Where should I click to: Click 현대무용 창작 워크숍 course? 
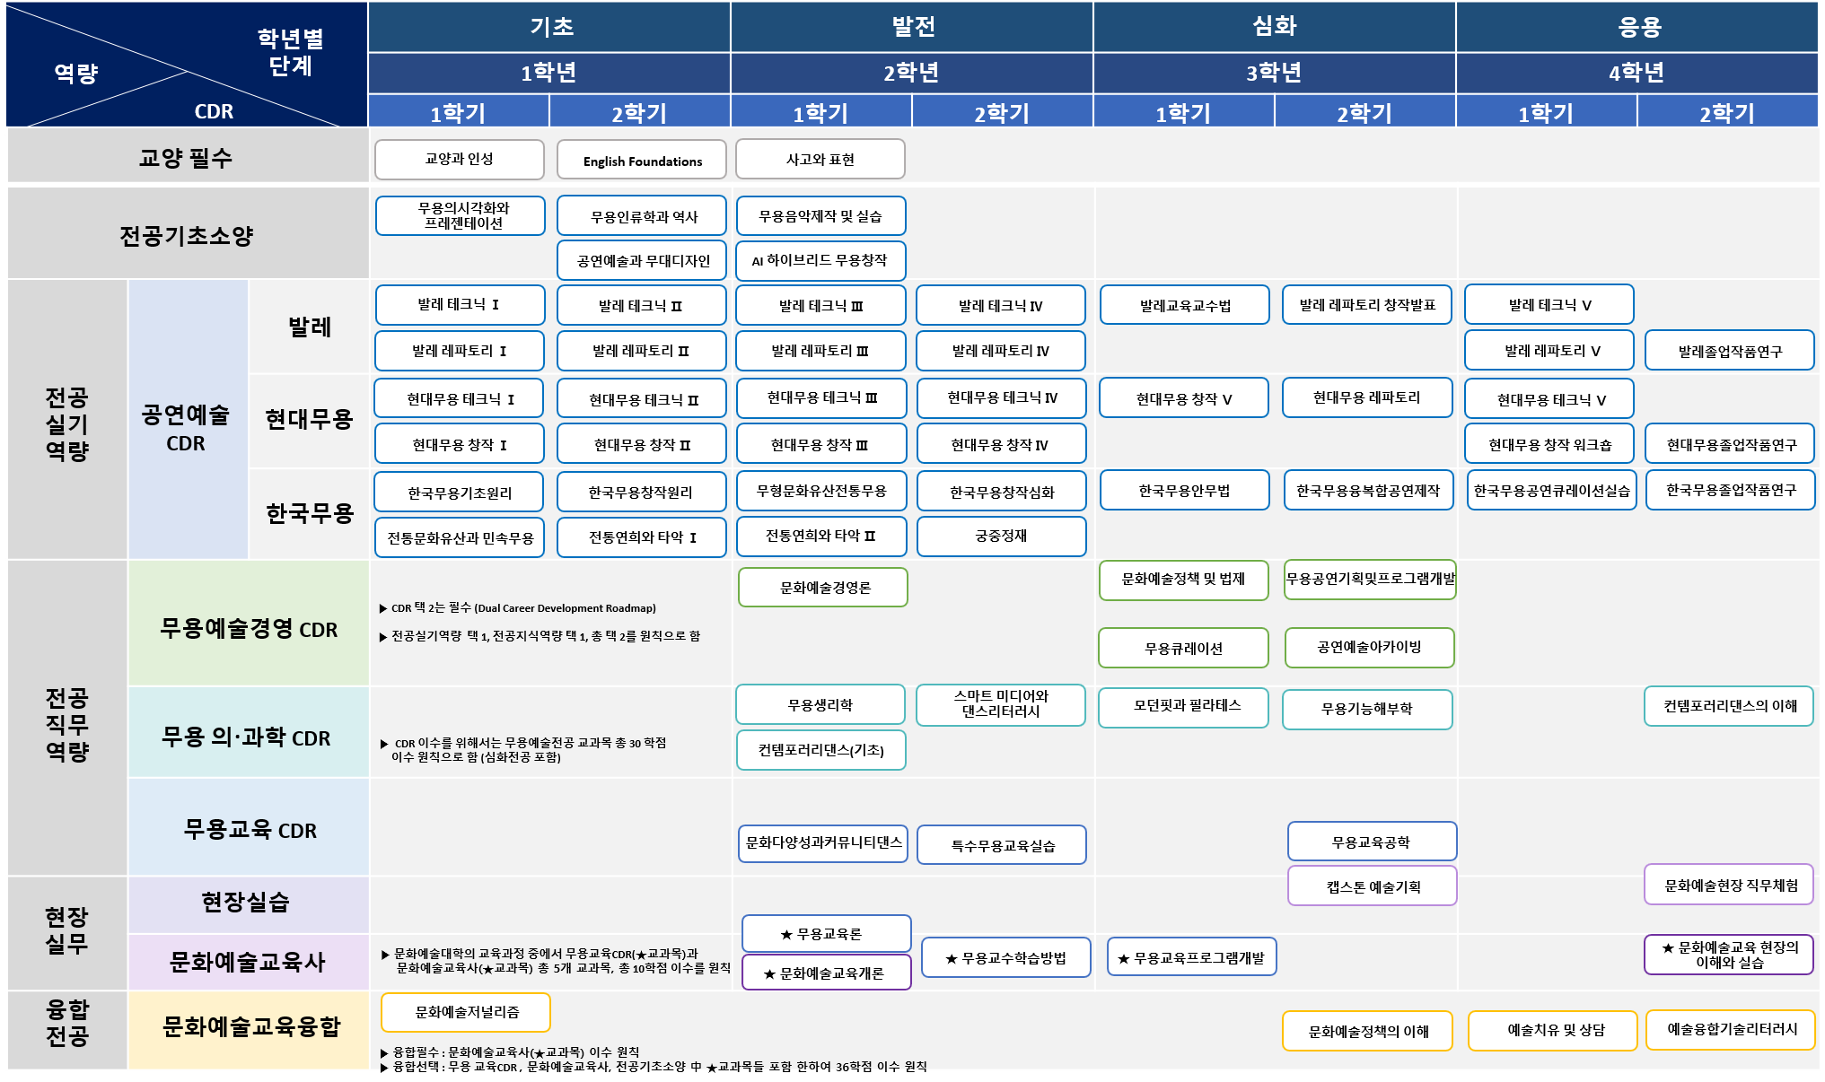tap(1549, 444)
